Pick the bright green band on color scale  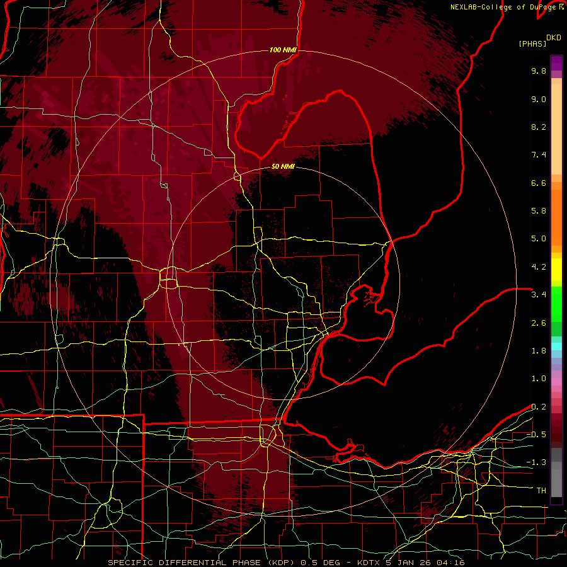pyautogui.click(x=556, y=304)
